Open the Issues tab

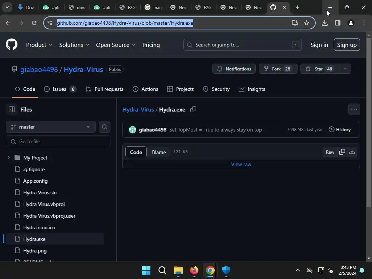pyautogui.click(x=60, y=89)
